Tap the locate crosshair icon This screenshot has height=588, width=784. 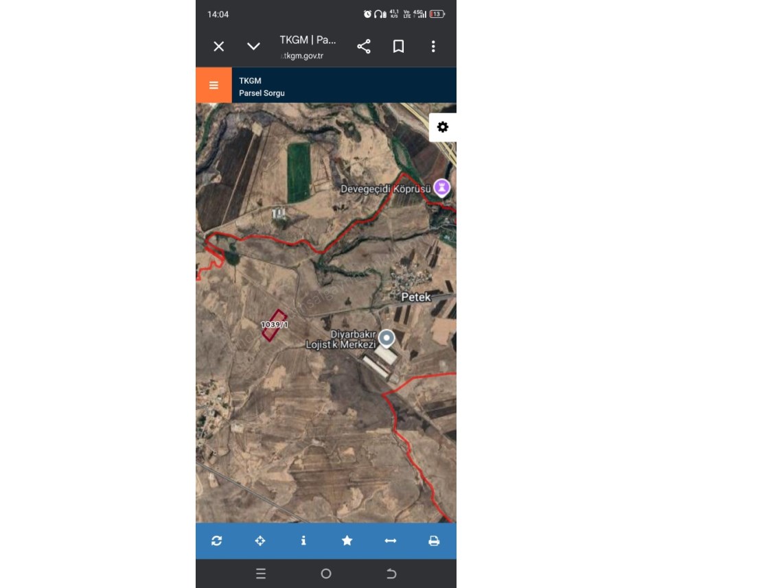(260, 541)
